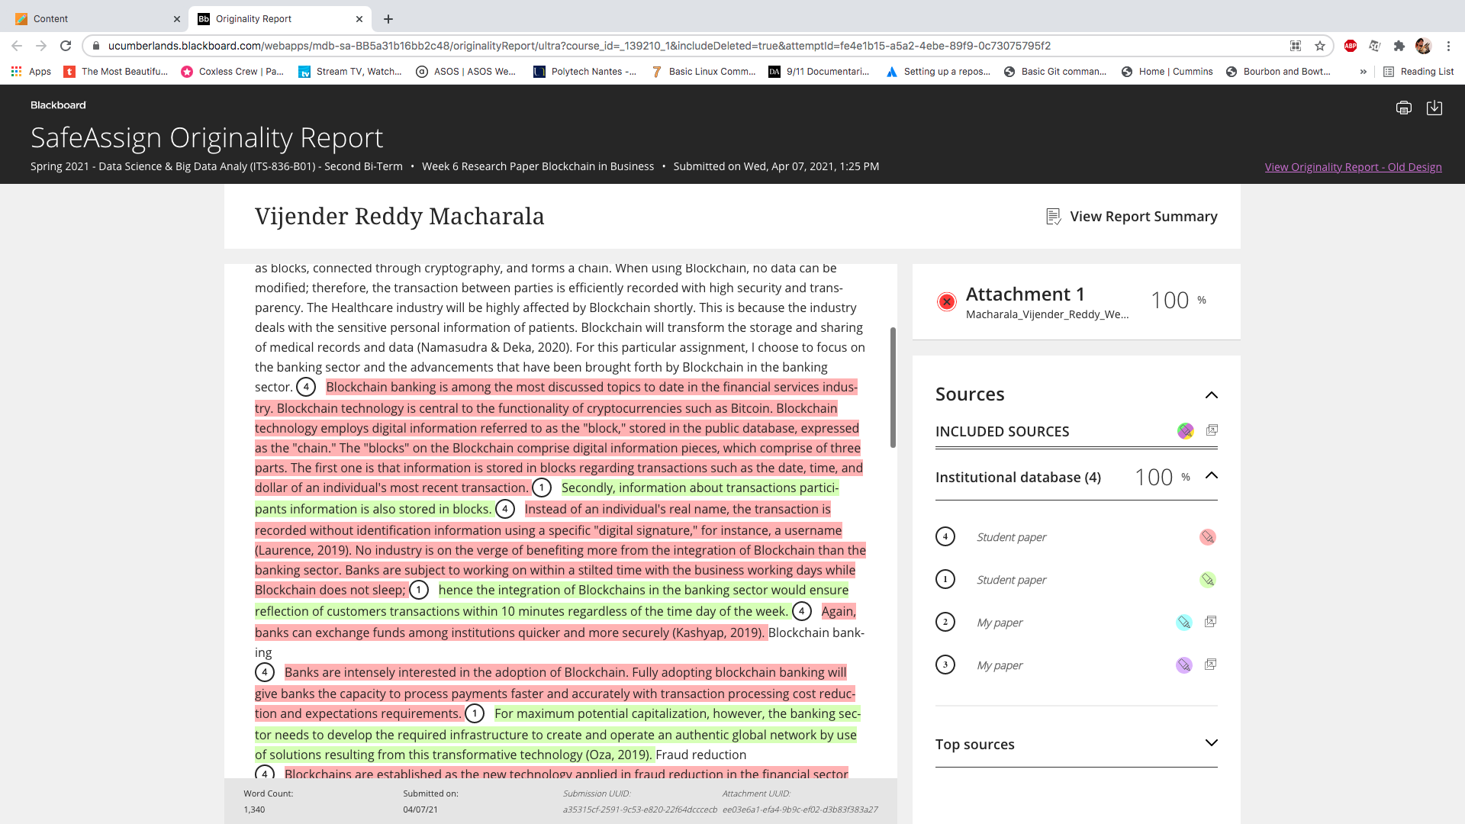
Task: Open the Stream TV bookmark
Action: coord(350,72)
